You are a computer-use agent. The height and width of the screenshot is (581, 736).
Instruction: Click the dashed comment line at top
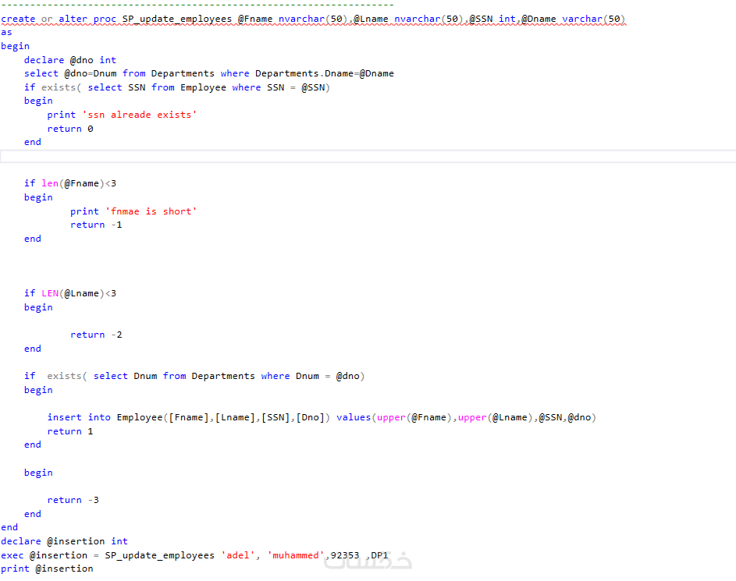(197, 5)
